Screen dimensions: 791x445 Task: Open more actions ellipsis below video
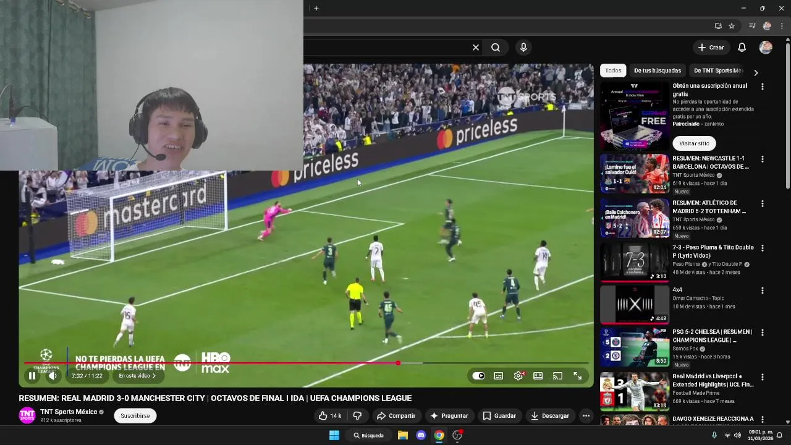(586, 416)
